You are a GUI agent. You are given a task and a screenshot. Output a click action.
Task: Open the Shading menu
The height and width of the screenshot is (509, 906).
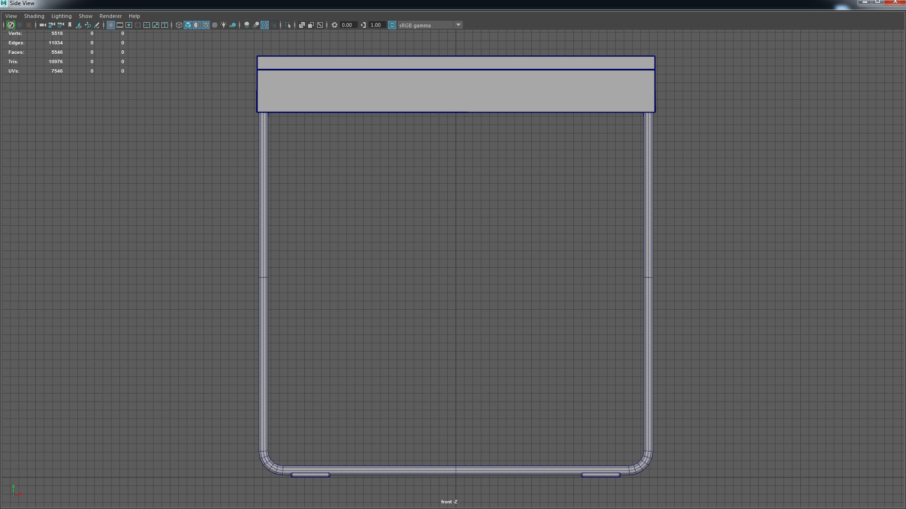(x=34, y=16)
